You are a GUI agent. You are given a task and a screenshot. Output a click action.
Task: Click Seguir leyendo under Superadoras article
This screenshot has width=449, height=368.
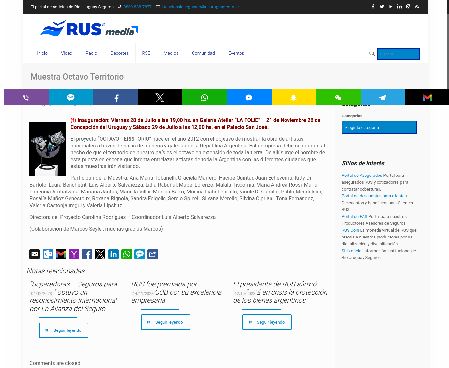[64, 330]
